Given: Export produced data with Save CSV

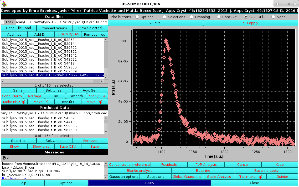Looking at the screenshot, I should [68, 146].
